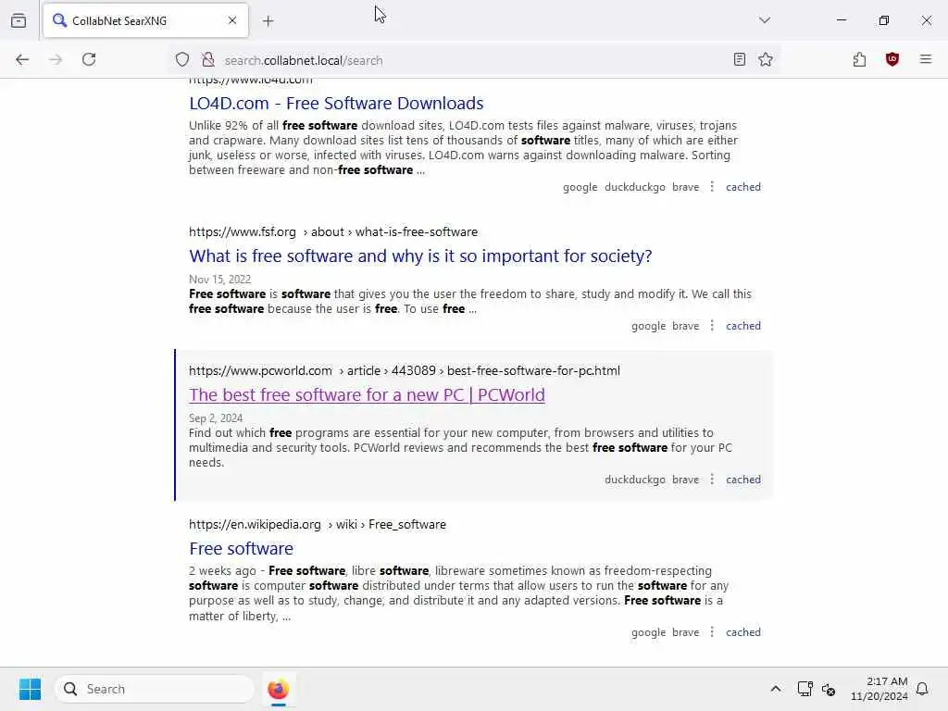
Task: Open the fsf.org what-is-free-software URL
Action: point(333,231)
